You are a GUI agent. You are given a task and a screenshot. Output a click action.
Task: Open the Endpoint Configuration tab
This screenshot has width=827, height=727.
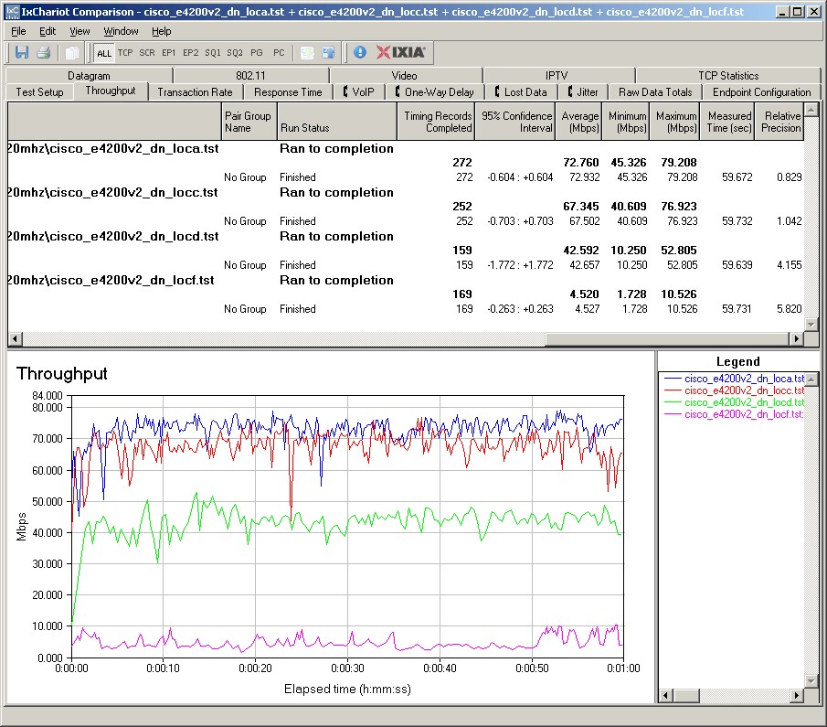click(761, 91)
